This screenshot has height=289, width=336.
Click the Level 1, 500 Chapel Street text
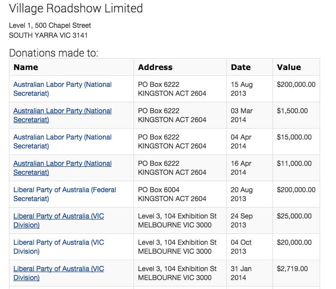tap(50, 25)
